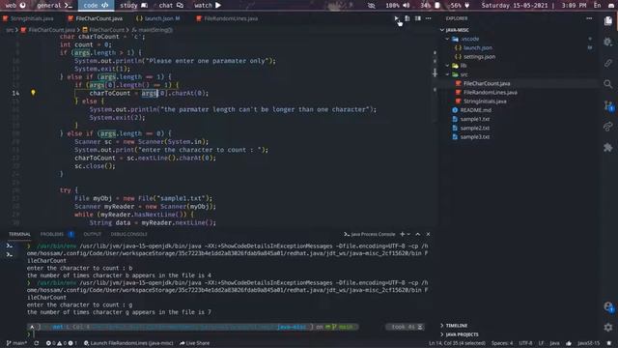Open README.md in explorer tree

point(476,110)
